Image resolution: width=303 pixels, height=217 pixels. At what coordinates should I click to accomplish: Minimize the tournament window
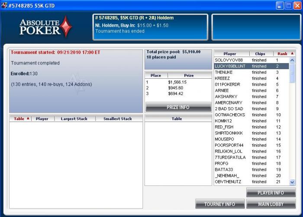click(280, 6)
